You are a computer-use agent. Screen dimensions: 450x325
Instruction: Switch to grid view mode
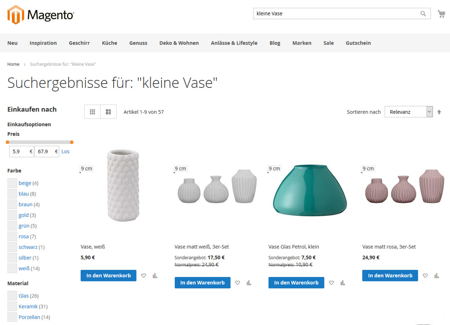(x=92, y=112)
